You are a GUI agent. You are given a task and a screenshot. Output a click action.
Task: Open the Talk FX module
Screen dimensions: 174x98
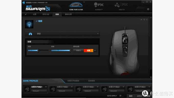(x=121, y=5)
